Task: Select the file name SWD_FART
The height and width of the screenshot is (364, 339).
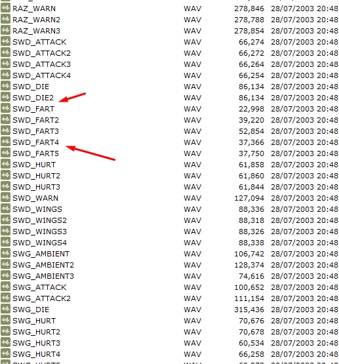Action: tap(33, 109)
